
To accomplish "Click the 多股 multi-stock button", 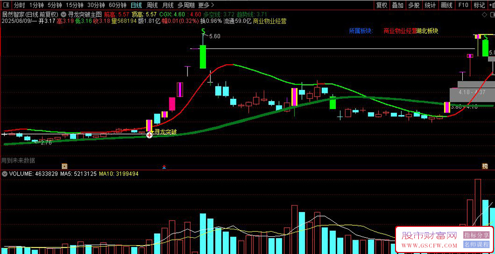I will click(414, 5).
